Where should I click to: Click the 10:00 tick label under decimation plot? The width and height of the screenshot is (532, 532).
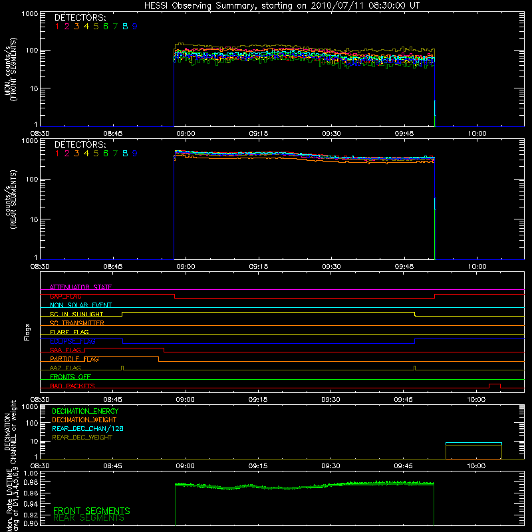pyautogui.click(x=476, y=466)
